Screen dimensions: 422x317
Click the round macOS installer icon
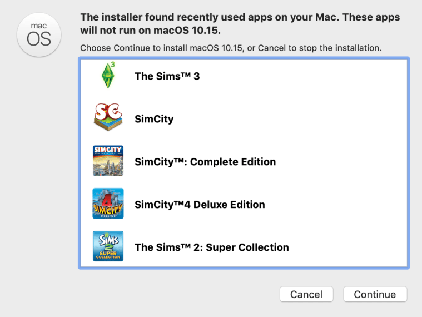coord(39,34)
